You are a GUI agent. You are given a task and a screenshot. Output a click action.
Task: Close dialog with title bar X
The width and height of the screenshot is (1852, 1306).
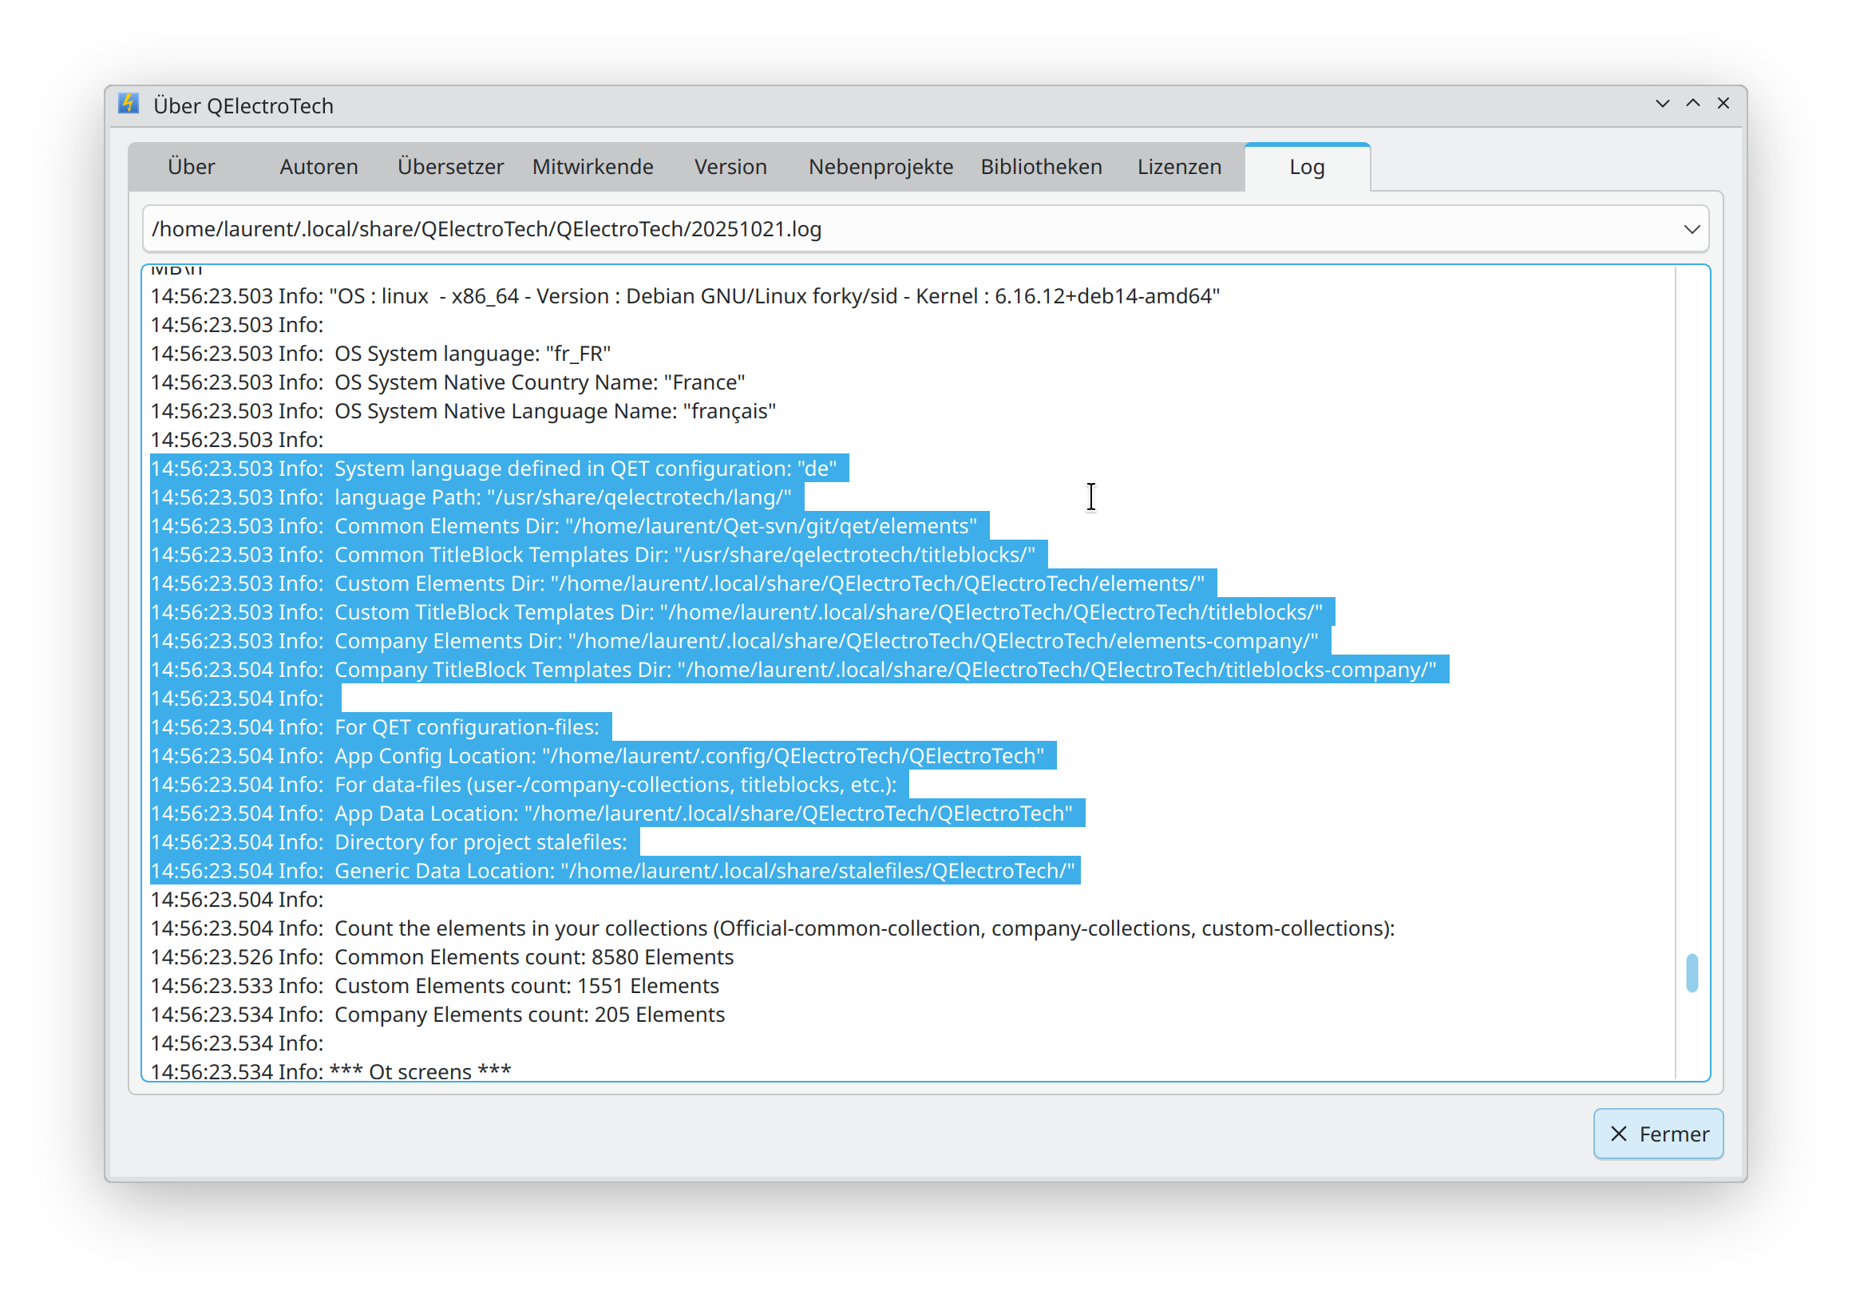click(1723, 104)
